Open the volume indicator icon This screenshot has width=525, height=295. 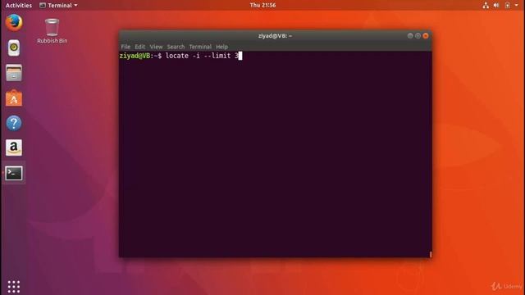click(x=496, y=6)
